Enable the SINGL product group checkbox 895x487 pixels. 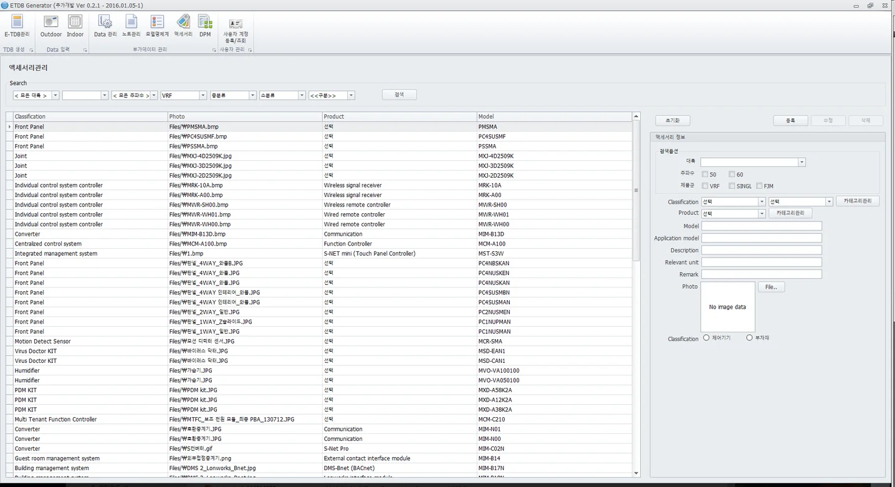pos(732,186)
